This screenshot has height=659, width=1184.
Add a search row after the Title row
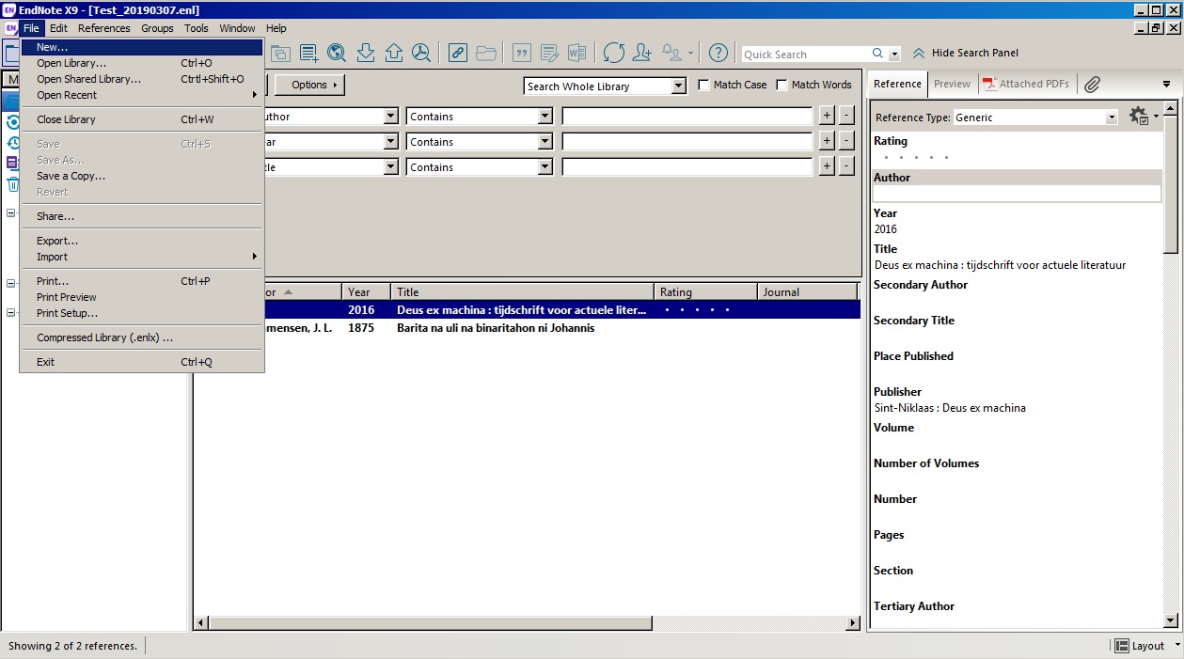[827, 166]
